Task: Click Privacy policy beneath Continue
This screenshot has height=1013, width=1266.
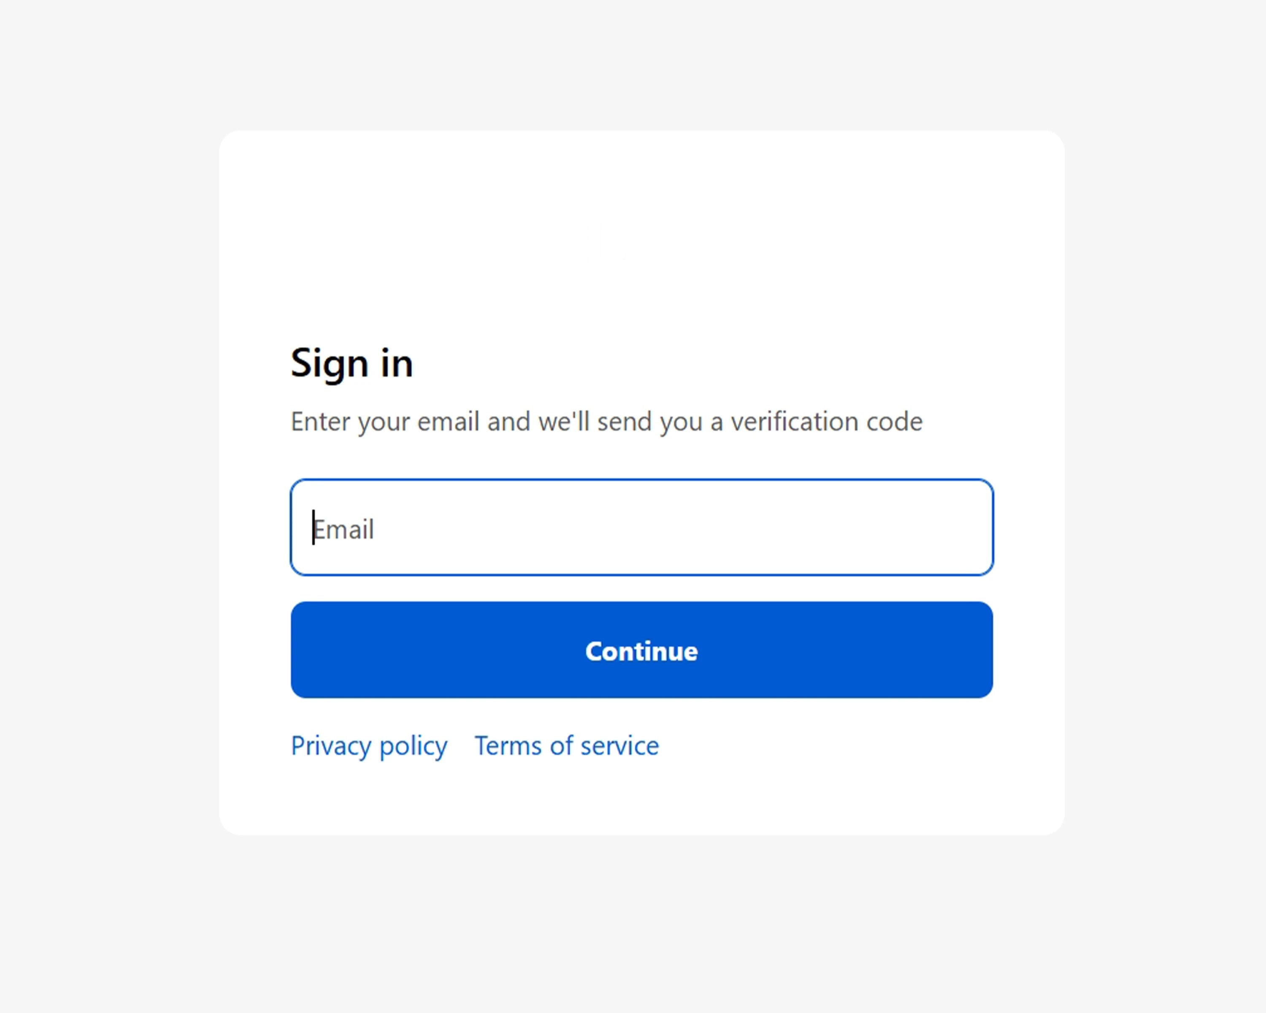Action: click(x=369, y=746)
